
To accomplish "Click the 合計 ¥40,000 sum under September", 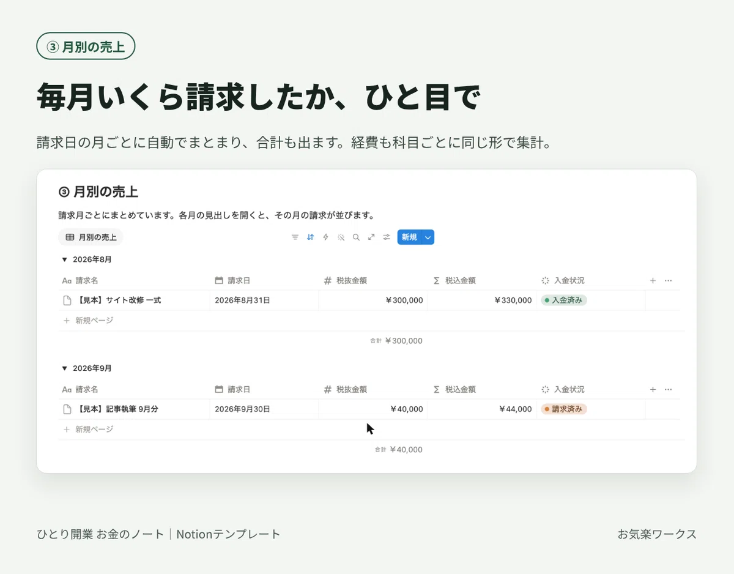I will (398, 450).
